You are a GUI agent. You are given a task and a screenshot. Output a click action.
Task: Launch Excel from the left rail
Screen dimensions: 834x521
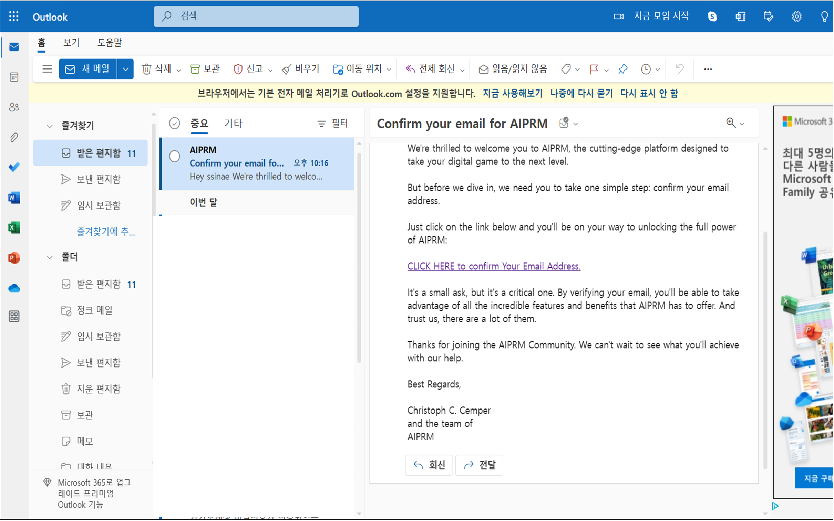point(14,228)
